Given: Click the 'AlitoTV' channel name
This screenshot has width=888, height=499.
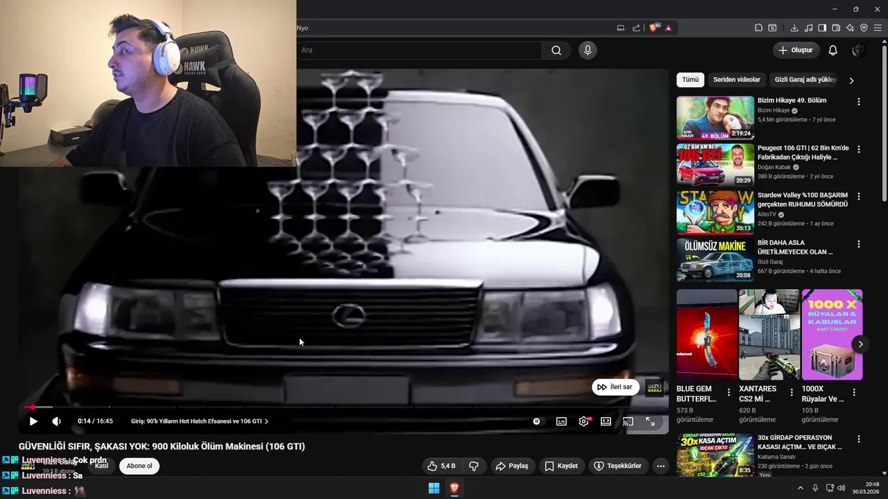Looking at the screenshot, I should pyautogui.click(x=767, y=214).
